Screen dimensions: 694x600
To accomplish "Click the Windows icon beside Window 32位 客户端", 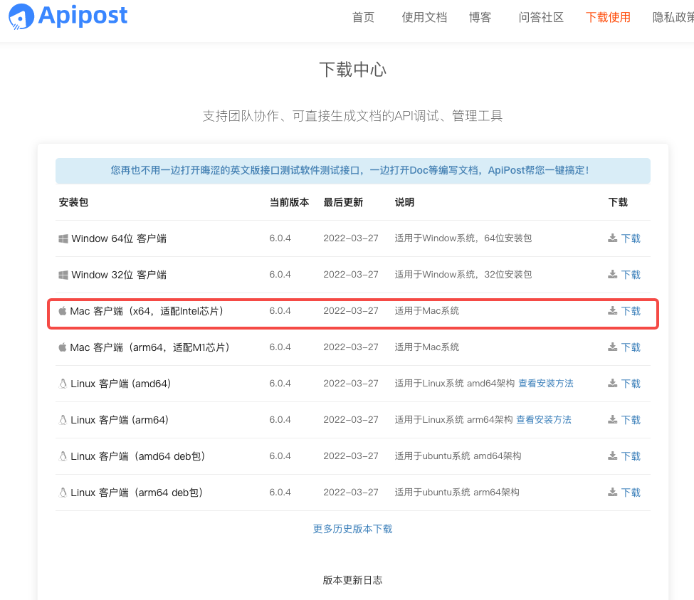I will point(63,275).
